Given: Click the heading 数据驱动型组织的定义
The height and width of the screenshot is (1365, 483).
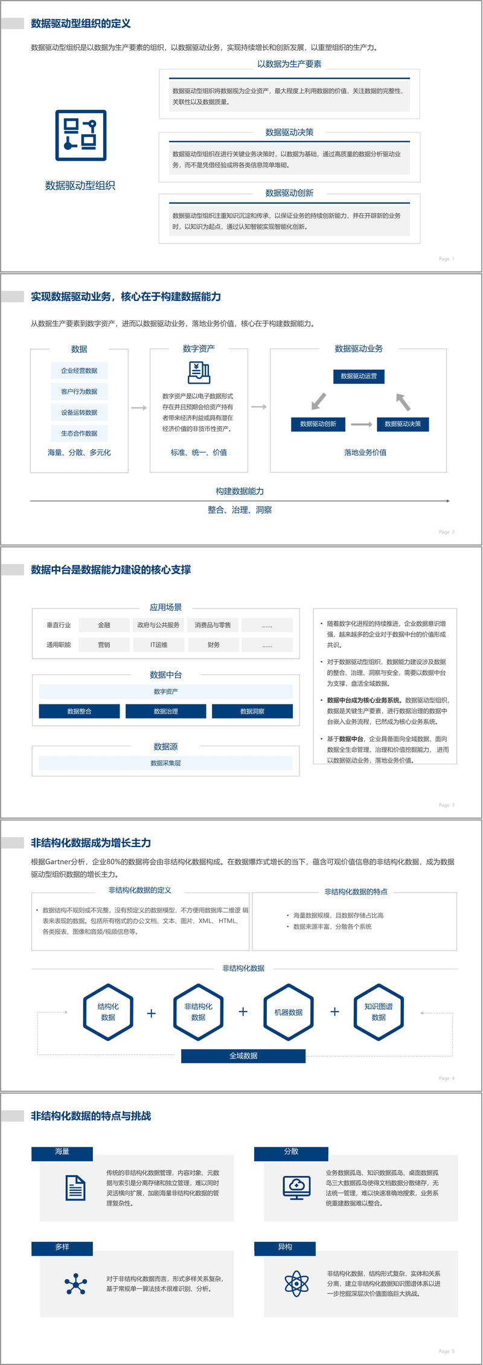Looking at the screenshot, I should pyautogui.click(x=81, y=24).
